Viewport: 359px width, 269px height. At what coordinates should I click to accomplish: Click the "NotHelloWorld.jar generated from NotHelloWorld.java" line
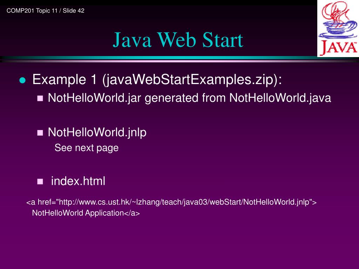point(189,98)
